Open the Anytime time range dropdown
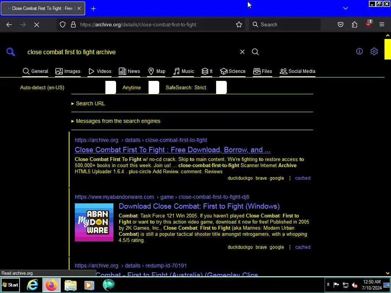Screen dimensions: 391x293 point(141,87)
